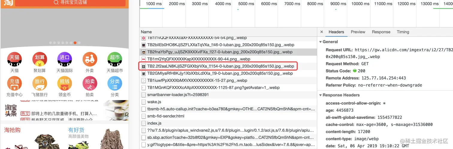Click the 9000 ms timeline marker
453x149 pixels.
click(x=338, y=4)
